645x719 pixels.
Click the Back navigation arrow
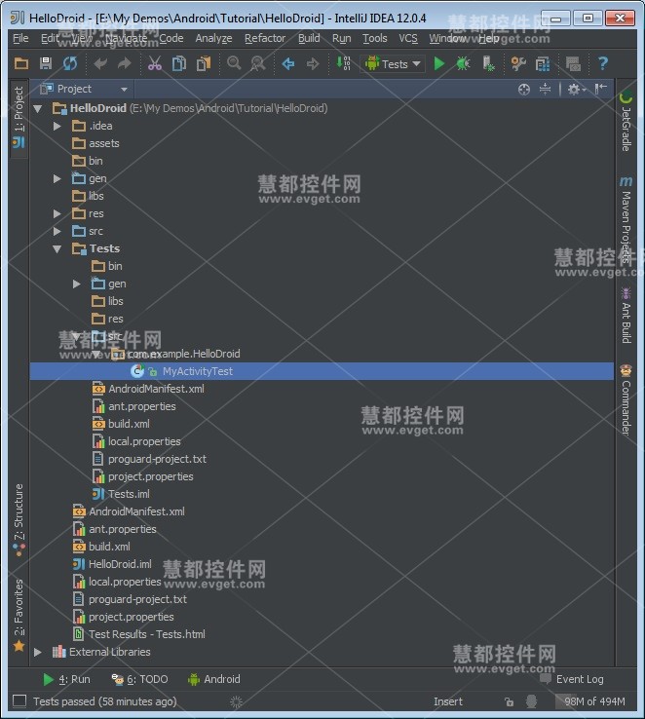coord(288,63)
